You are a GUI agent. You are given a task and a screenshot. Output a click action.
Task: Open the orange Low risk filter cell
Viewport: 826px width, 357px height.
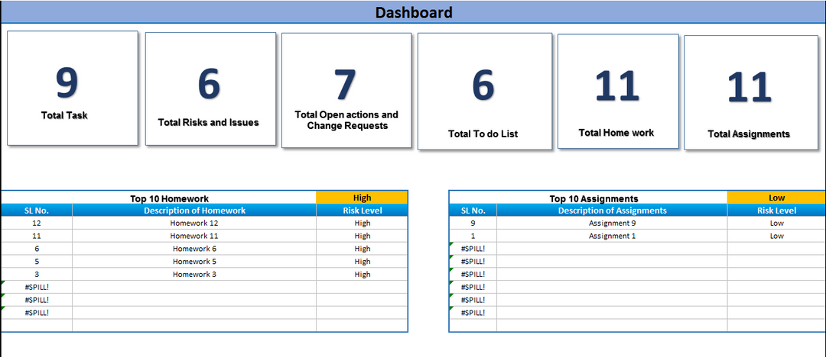click(x=776, y=198)
